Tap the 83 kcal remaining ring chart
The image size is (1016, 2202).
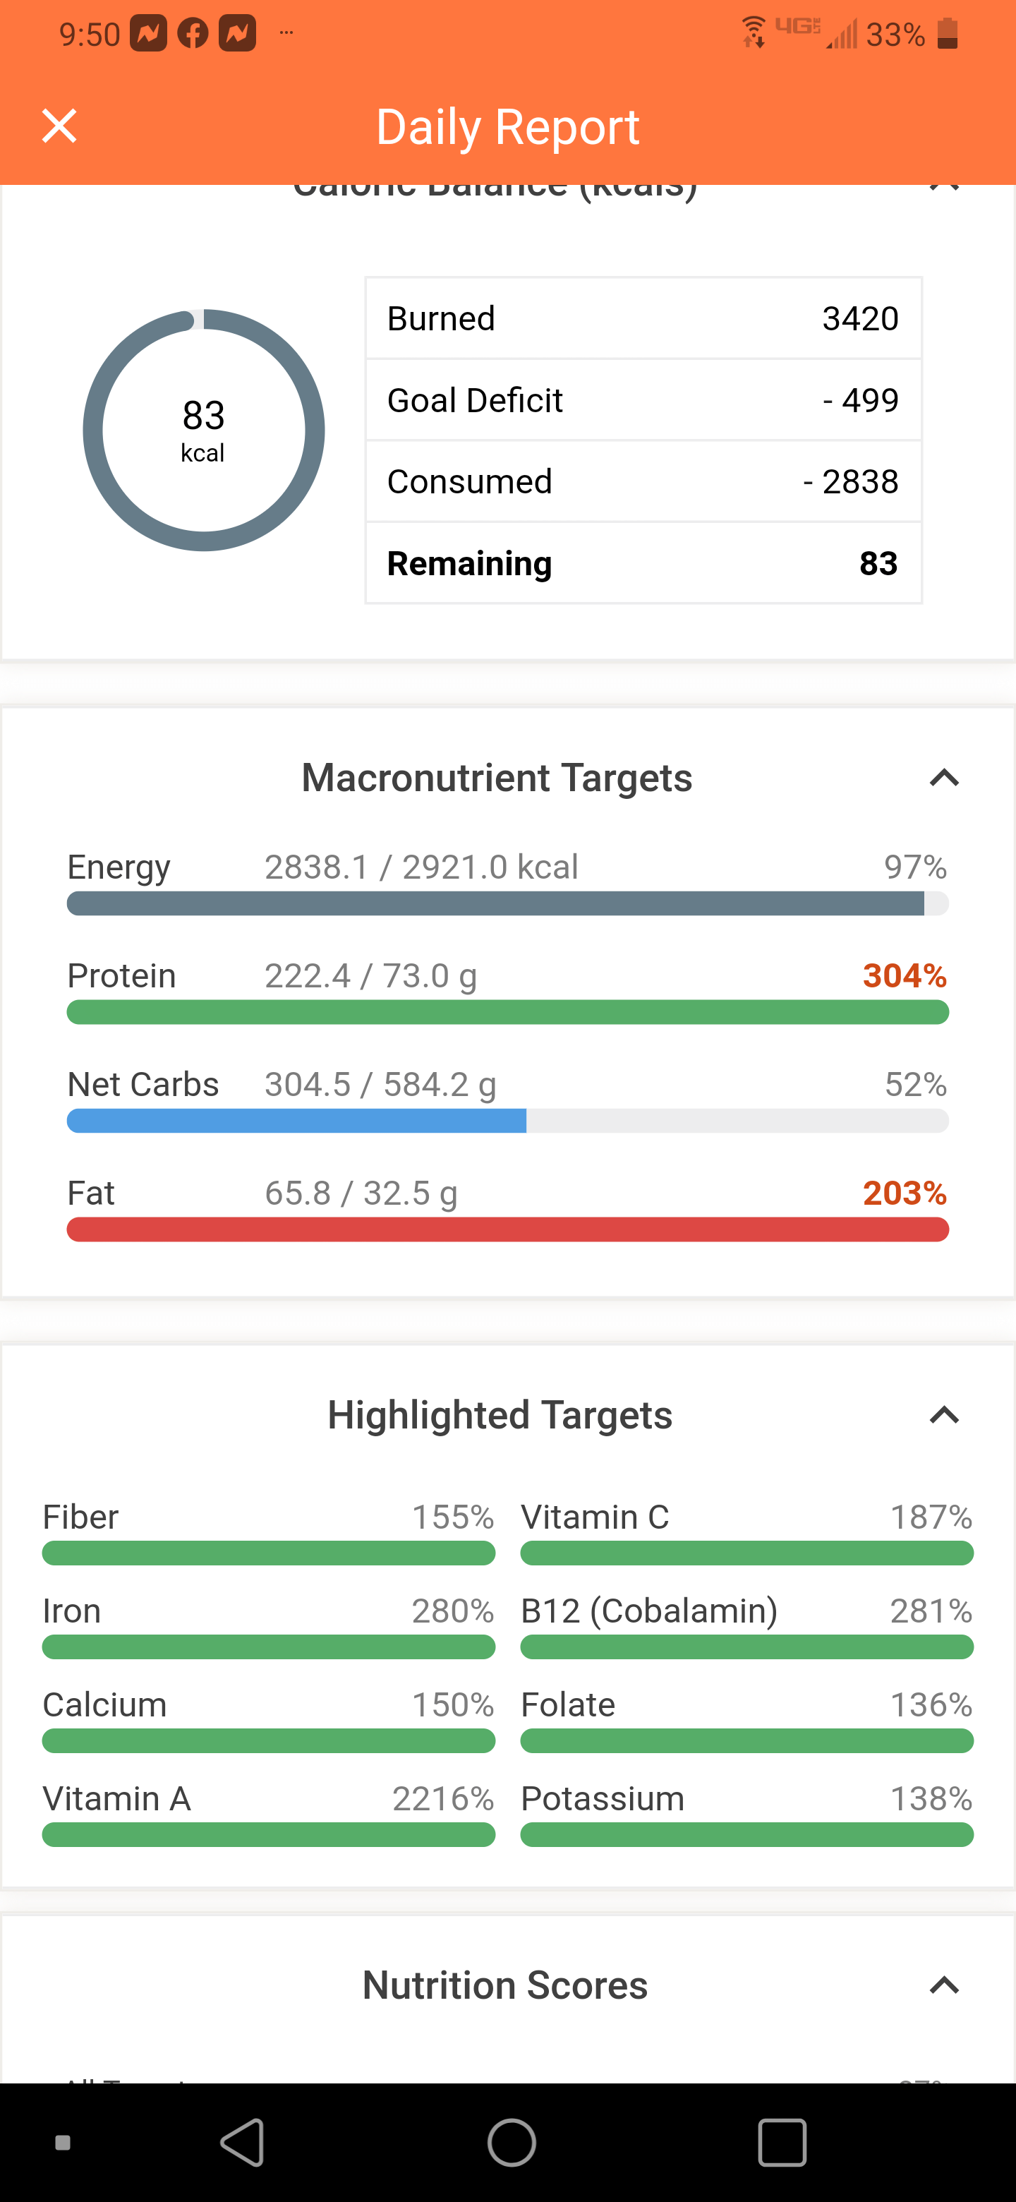point(203,430)
